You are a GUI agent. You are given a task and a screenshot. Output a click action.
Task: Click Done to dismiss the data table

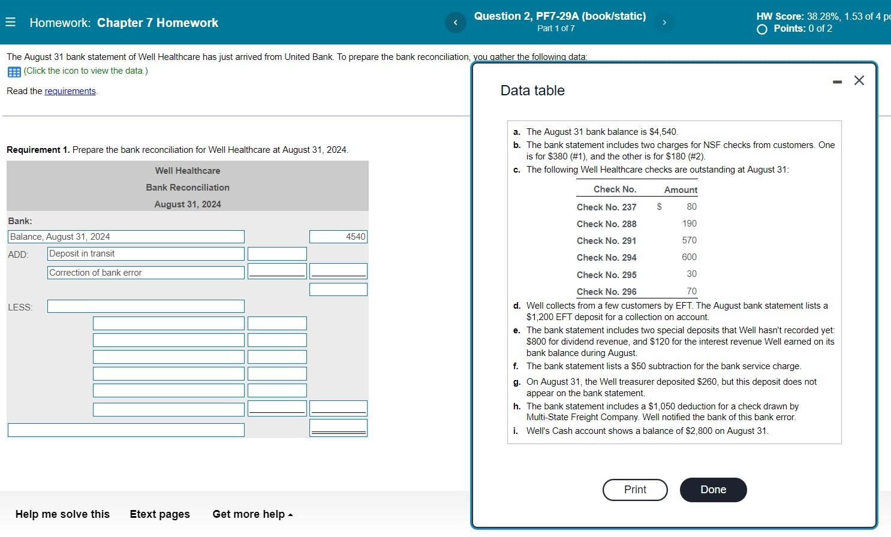coord(713,490)
